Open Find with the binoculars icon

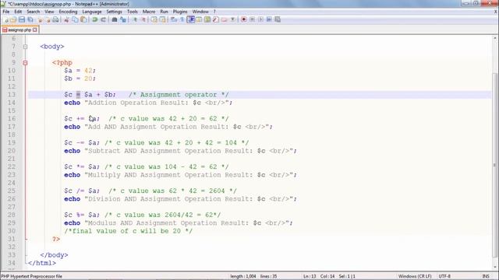click(x=115, y=19)
